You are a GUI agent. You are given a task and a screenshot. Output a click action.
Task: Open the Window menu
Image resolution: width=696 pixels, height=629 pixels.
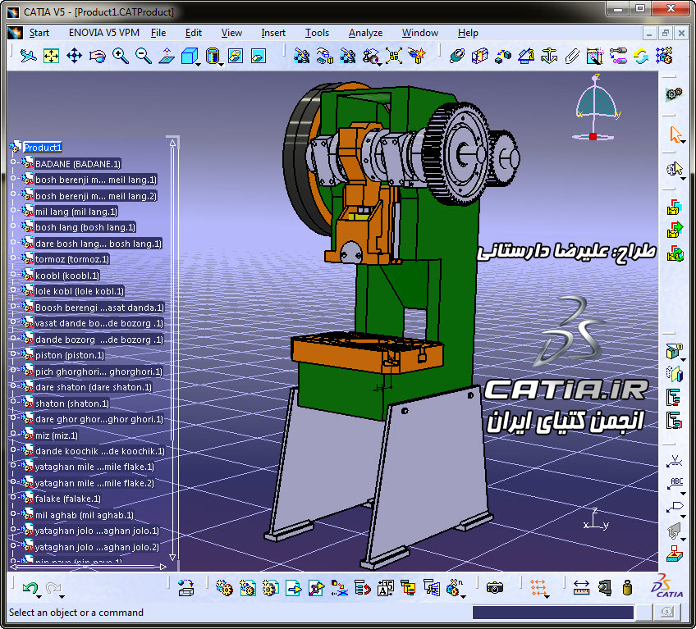(x=420, y=33)
